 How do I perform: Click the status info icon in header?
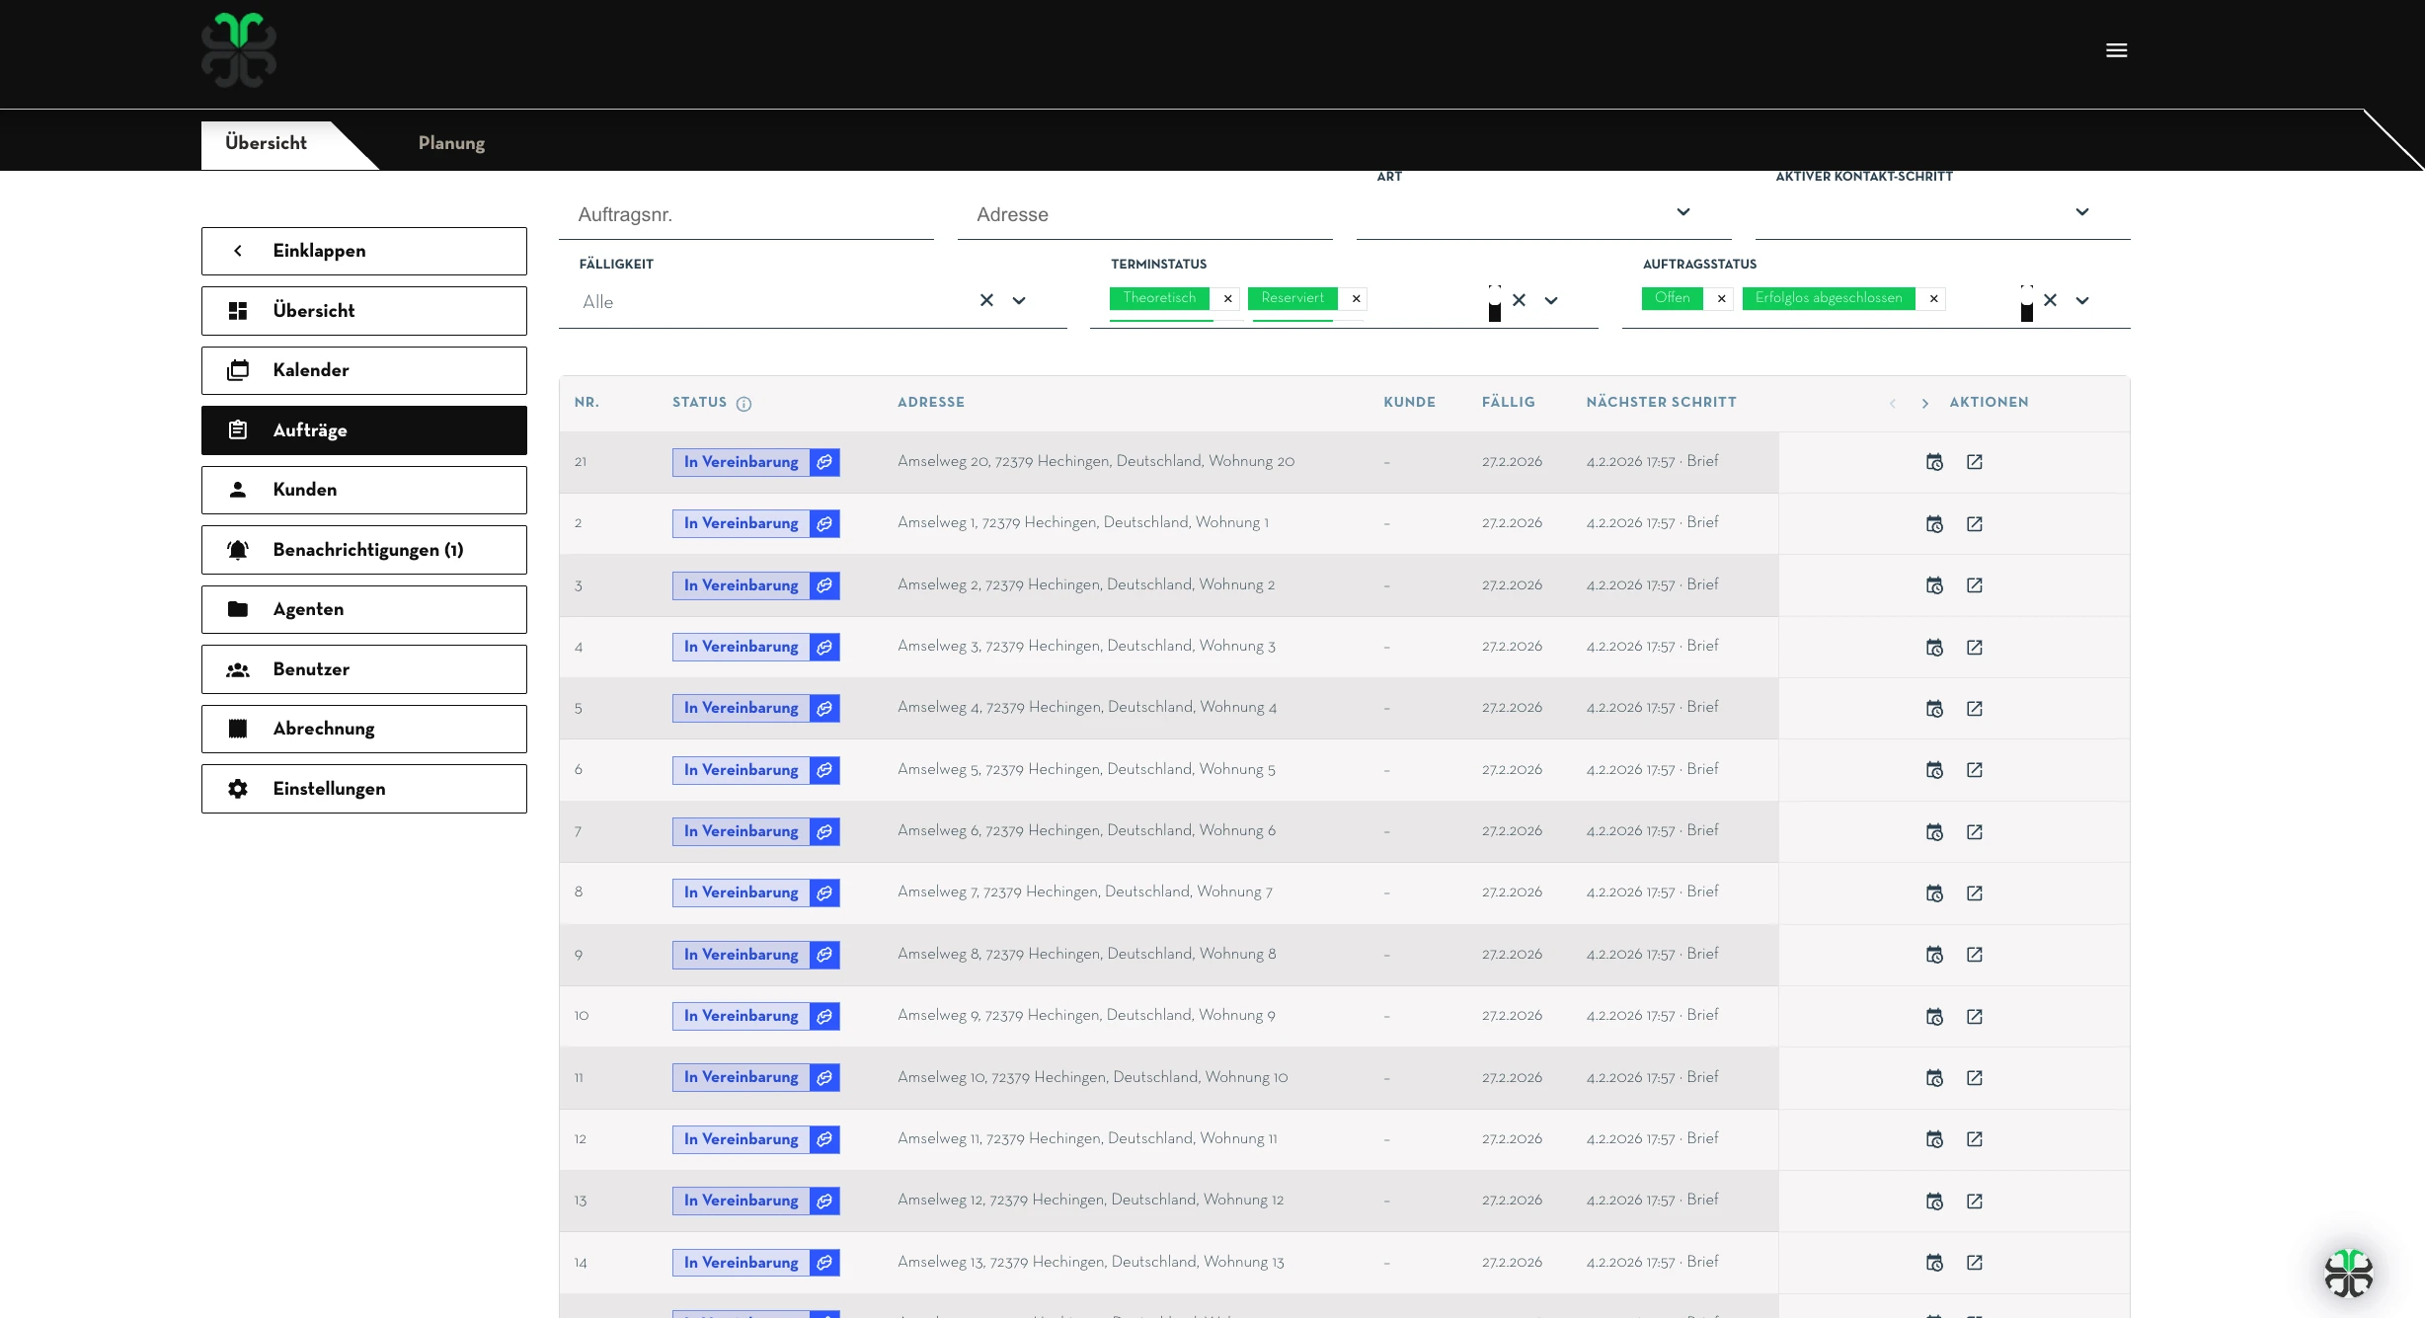[x=743, y=404]
